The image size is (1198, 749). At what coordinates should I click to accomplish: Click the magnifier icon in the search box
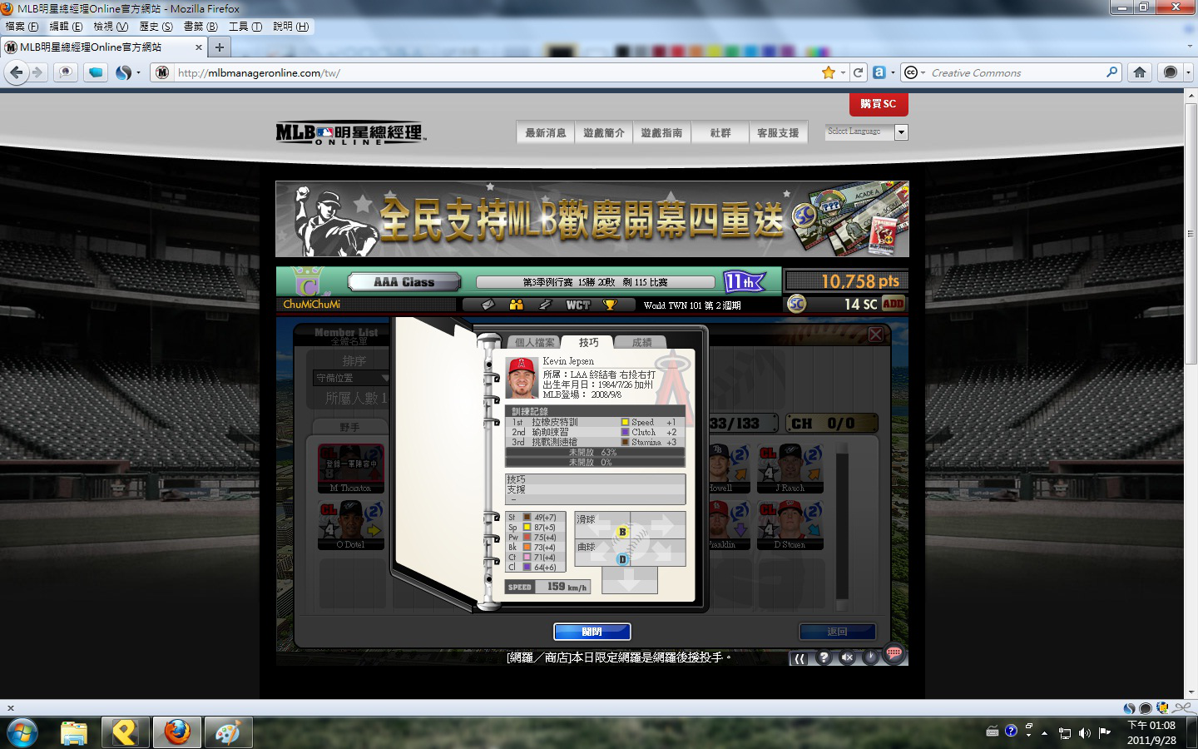point(1111,72)
